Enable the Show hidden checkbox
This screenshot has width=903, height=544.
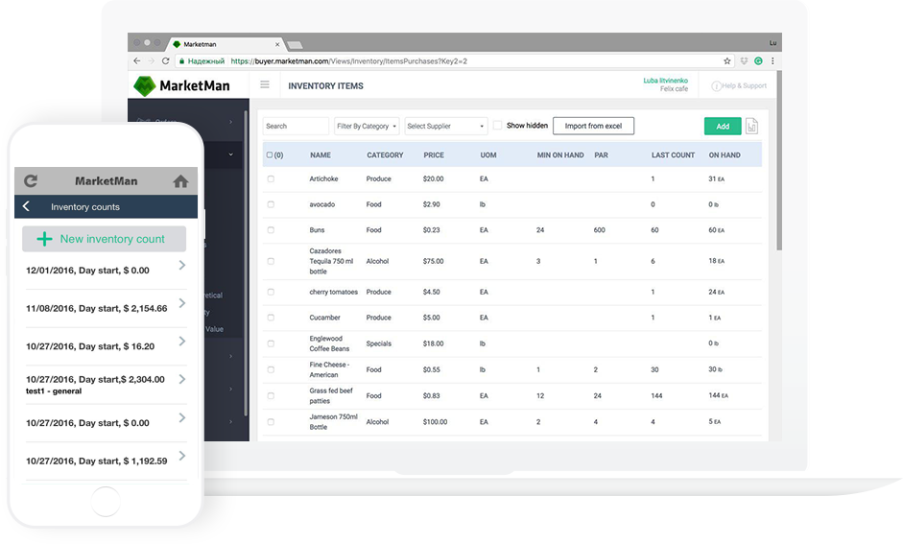coord(498,125)
